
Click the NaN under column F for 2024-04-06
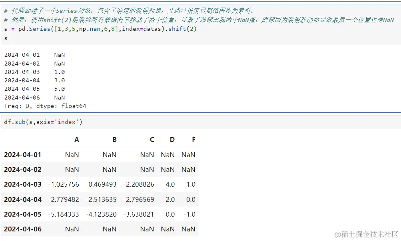[188, 229]
